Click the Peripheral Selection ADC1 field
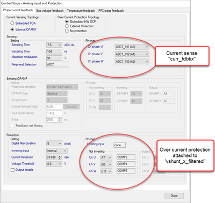Viewport: 215px width, 203px height. click(58, 64)
